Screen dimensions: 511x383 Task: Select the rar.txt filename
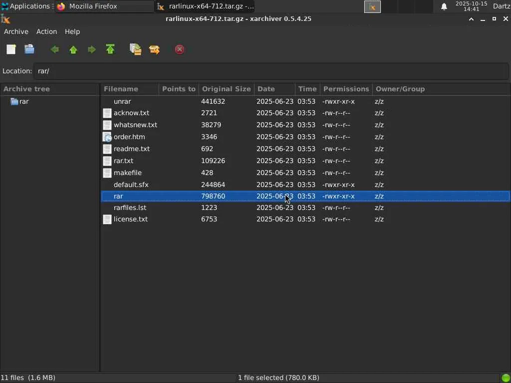click(x=123, y=161)
